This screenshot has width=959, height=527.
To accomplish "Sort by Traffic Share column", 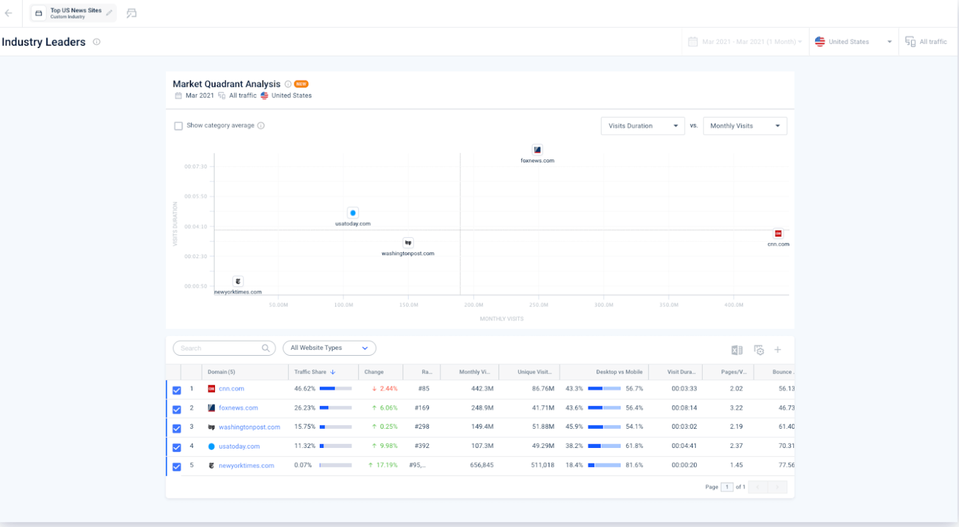I will coord(323,372).
